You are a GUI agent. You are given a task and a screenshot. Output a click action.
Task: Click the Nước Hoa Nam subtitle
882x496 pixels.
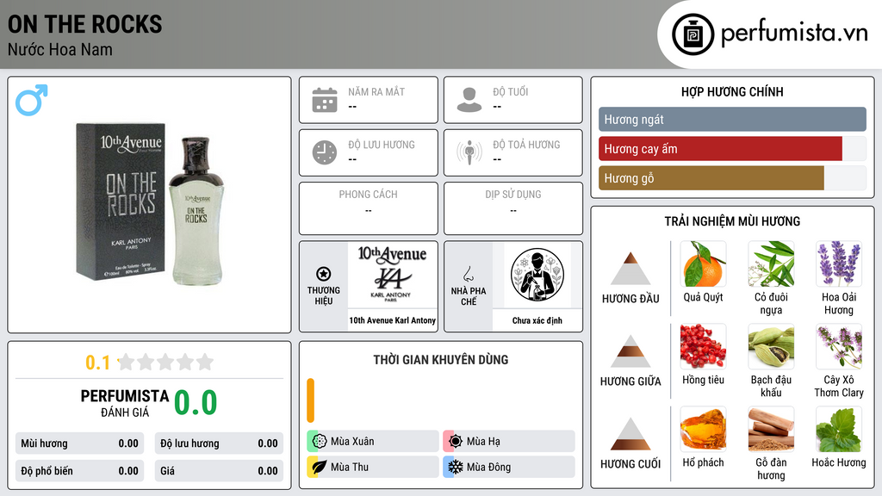pyautogui.click(x=60, y=50)
